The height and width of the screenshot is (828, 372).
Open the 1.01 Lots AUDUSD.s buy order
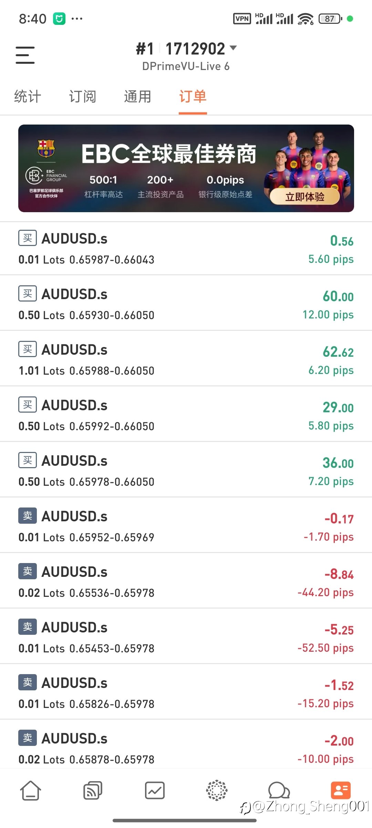click(186, 359)
